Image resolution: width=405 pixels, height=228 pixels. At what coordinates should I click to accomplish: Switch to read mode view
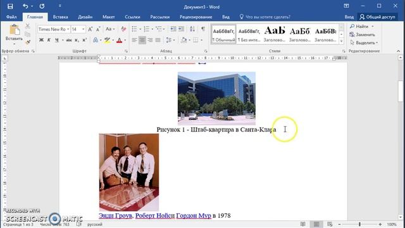[x=303, y=224]
